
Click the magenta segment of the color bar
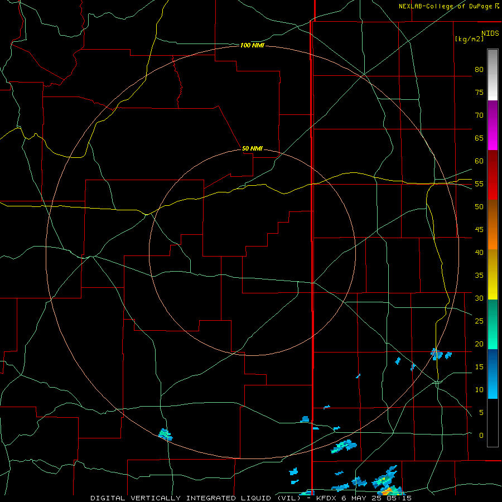point(493,125)
